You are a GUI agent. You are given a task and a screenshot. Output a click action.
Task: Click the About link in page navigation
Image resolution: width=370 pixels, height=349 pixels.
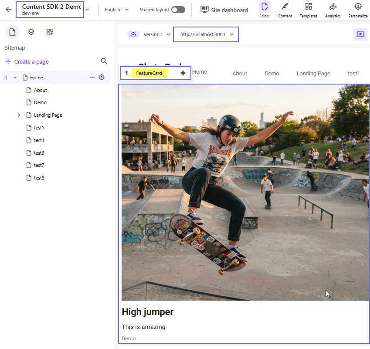click(x=240, y=73)
